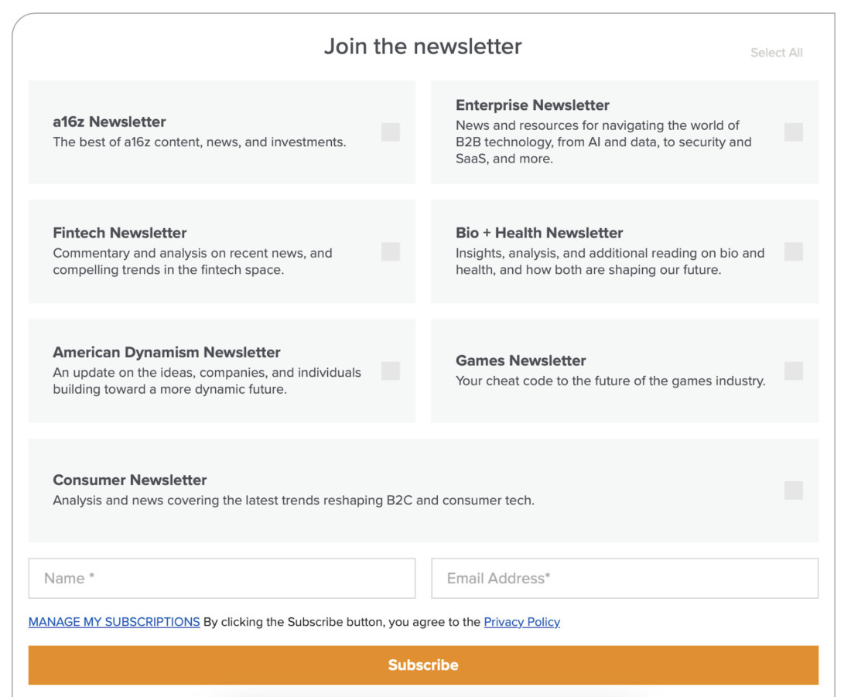Click inside the Name input field
The width and height of the screenshot is (851, 697).
pos(221,578)
